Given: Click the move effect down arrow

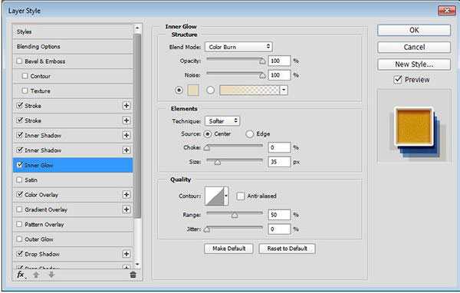Looking at the screenshot, I should click(x=51, y=275).
